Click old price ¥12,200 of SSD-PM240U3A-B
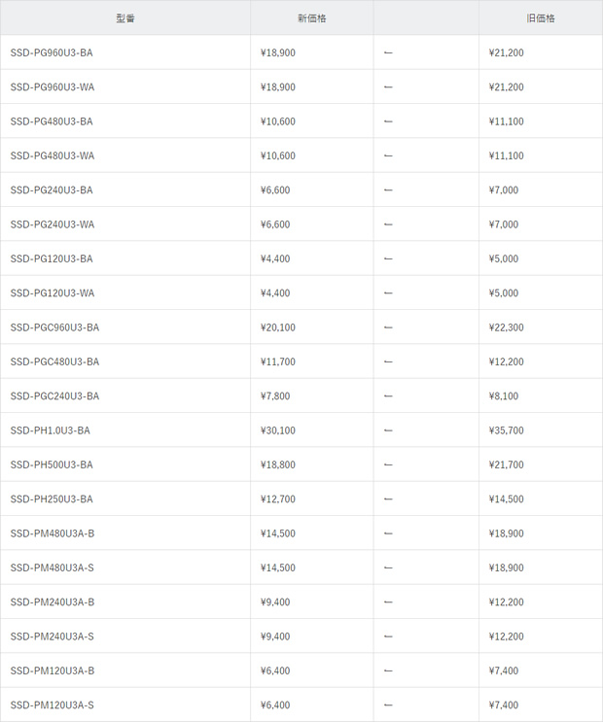This screenshot has height=722, width=603. click(506, 602)
